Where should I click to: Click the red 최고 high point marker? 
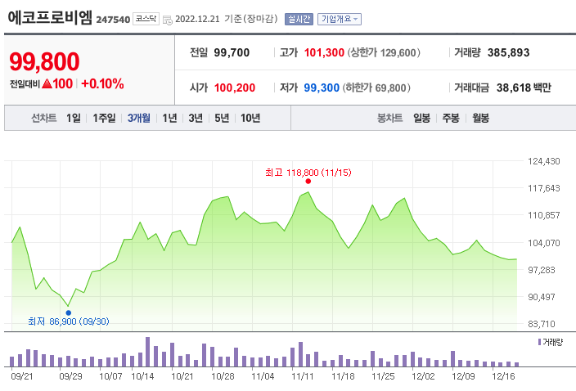[x=308, y=182]
